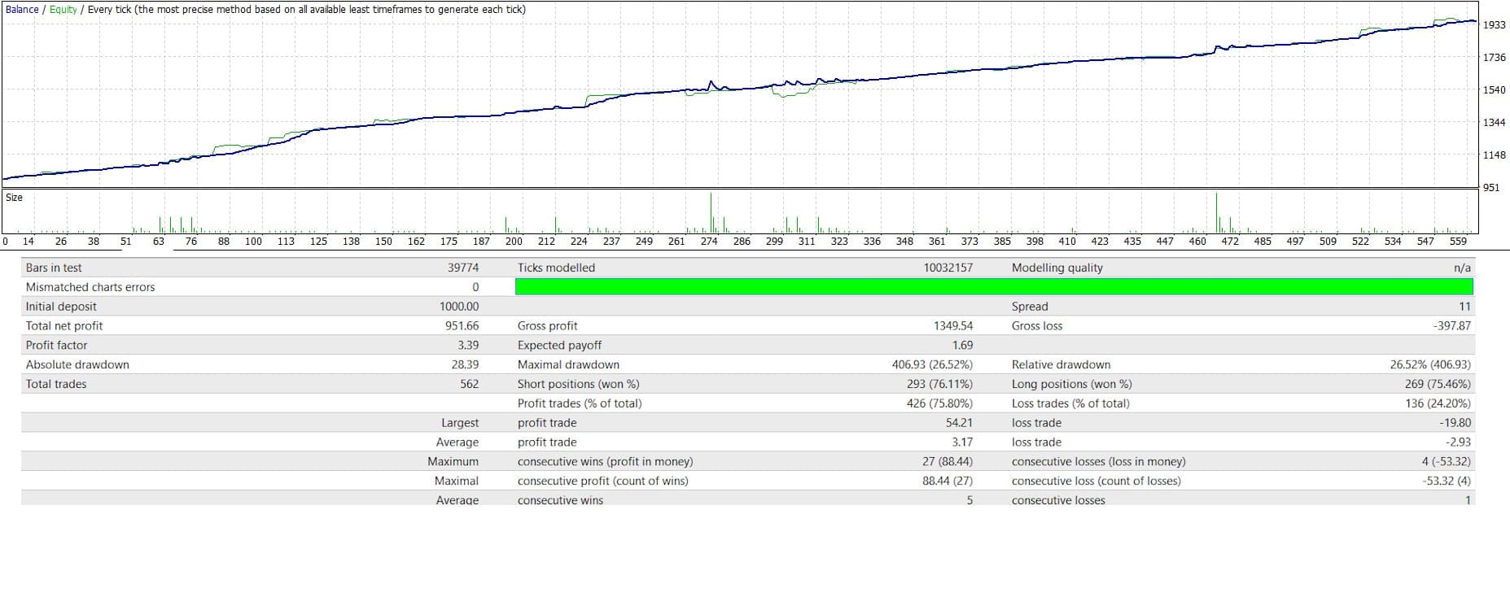Click the Ticks modelled value 10032157
Image resolution: width=1510 pixels, height=610 pixels.
[x=948, y=268]
